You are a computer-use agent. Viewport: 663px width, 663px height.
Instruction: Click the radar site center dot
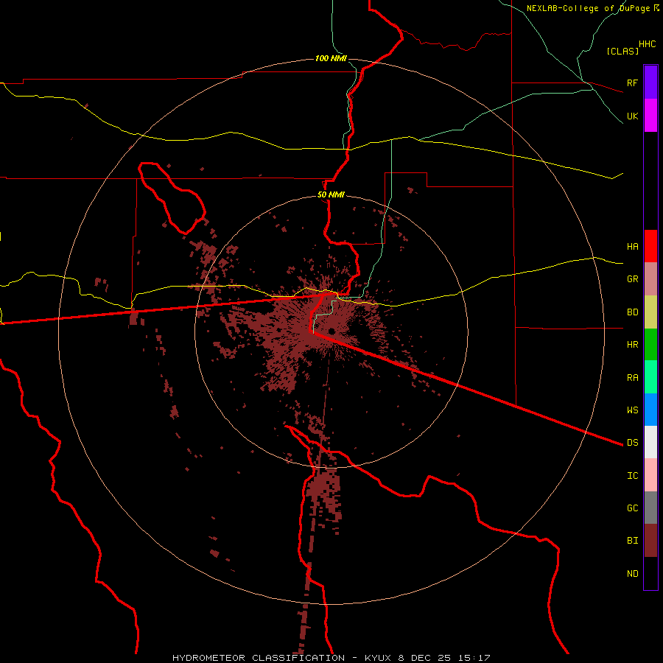331,331
